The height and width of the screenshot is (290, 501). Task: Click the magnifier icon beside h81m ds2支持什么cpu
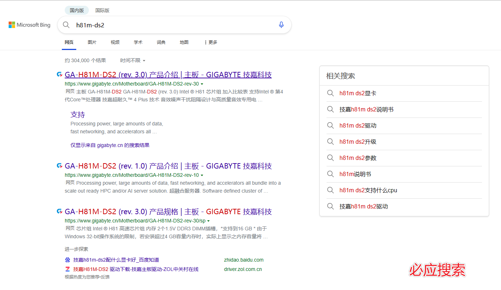click(x=331, y=190)
